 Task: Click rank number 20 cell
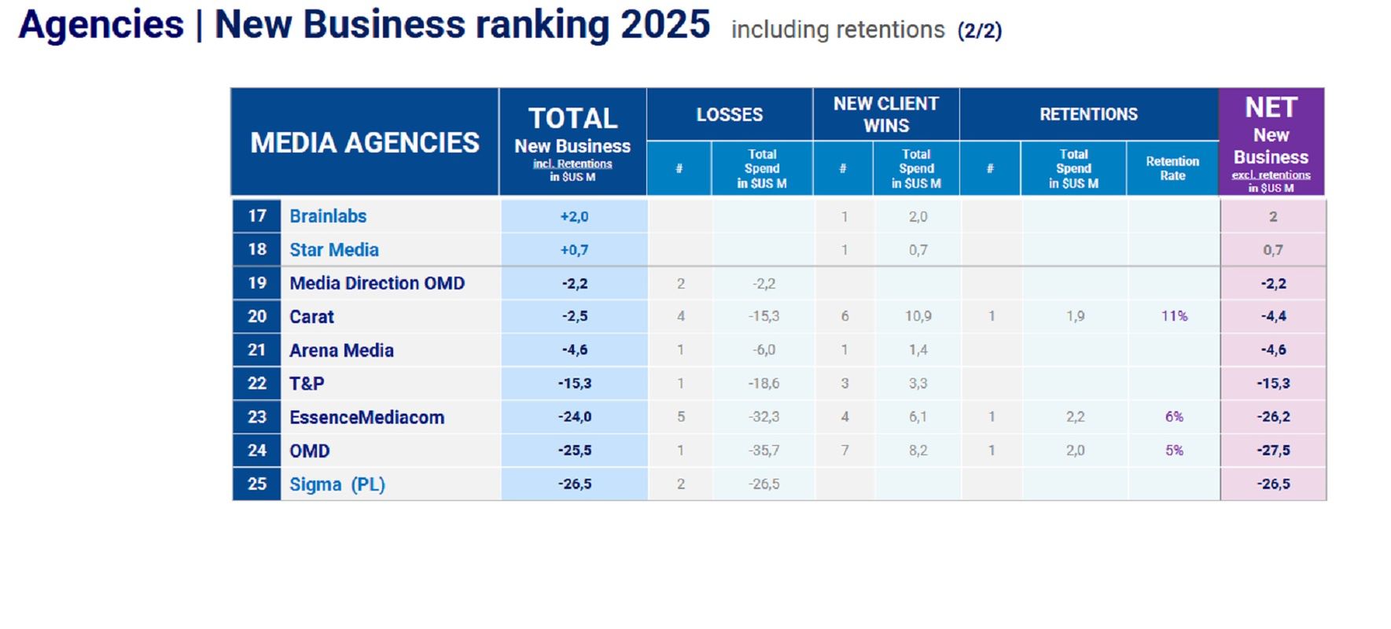257,317
